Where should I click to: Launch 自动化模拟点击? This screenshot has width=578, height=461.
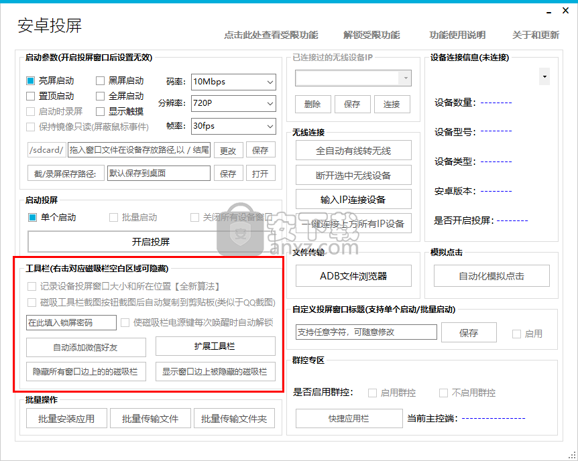point(491,275)
